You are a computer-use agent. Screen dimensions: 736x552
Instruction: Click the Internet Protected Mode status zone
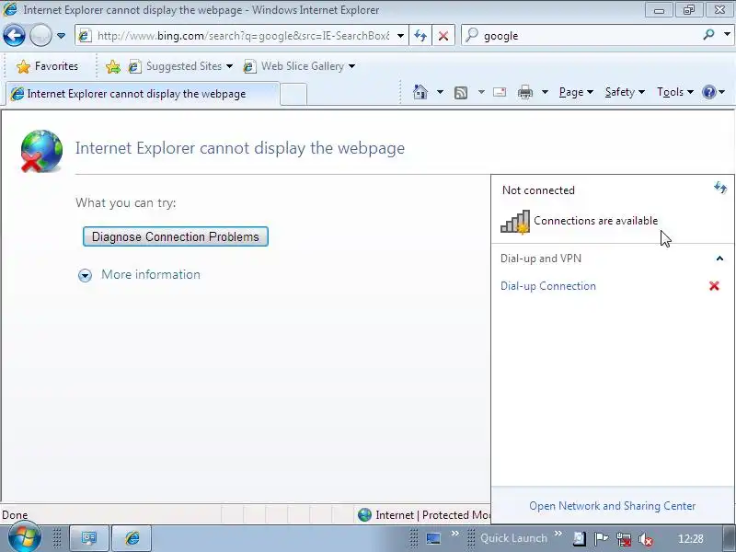[x=425, y=515]
